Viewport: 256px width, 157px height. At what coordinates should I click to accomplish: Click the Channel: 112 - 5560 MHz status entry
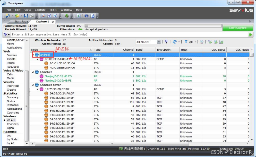click(x=167, y=149)
